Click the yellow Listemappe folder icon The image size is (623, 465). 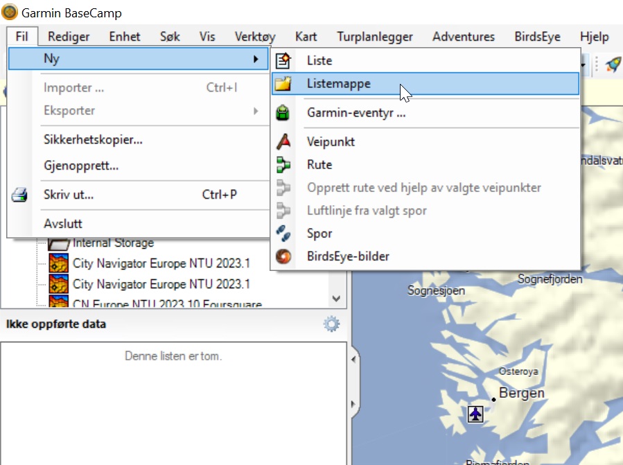283,84
